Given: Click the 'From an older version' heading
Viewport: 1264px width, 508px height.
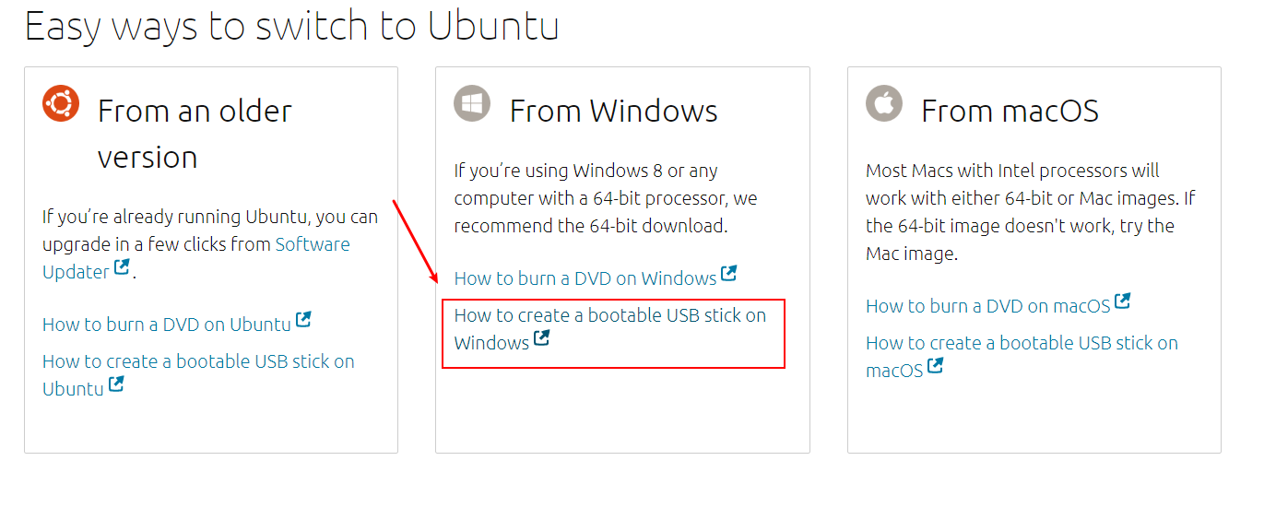Looking at the screenshot, I should (195, 135).
